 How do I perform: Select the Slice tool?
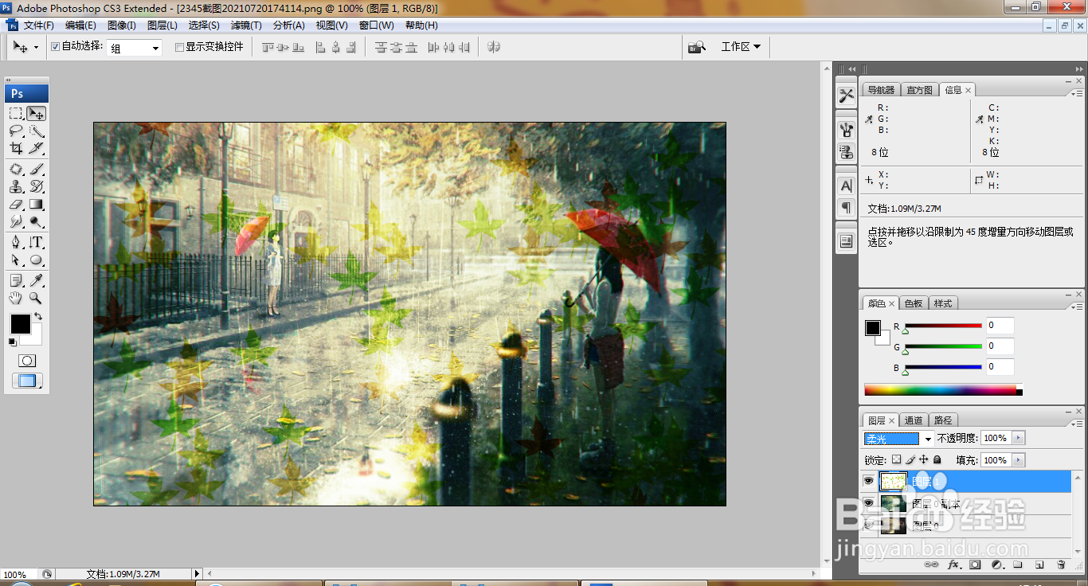pos(37,148)
